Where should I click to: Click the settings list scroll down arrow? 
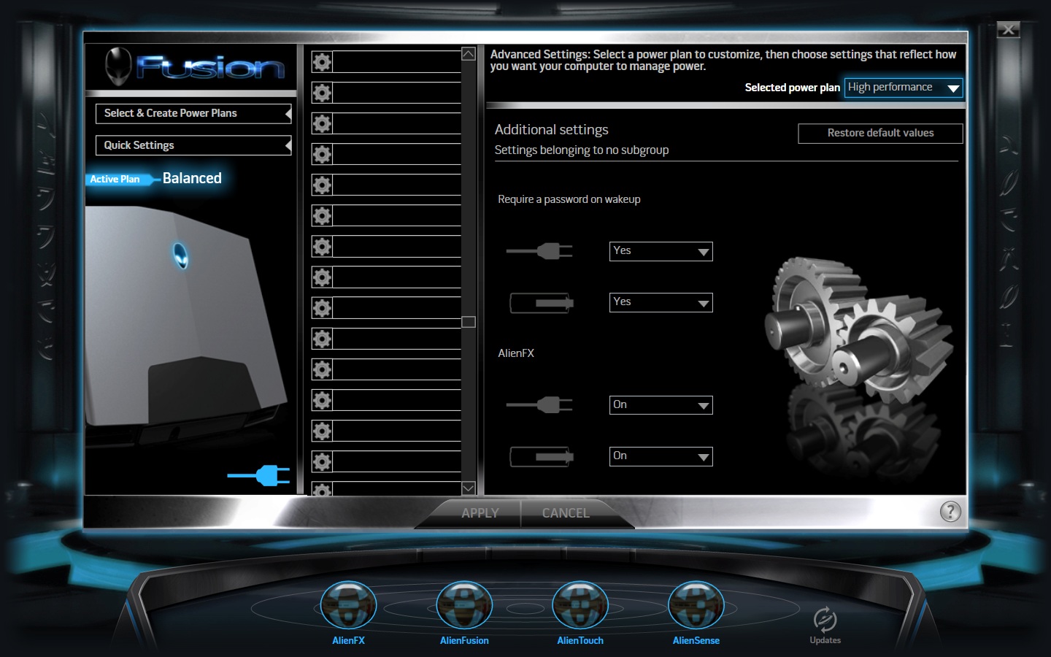469,488
